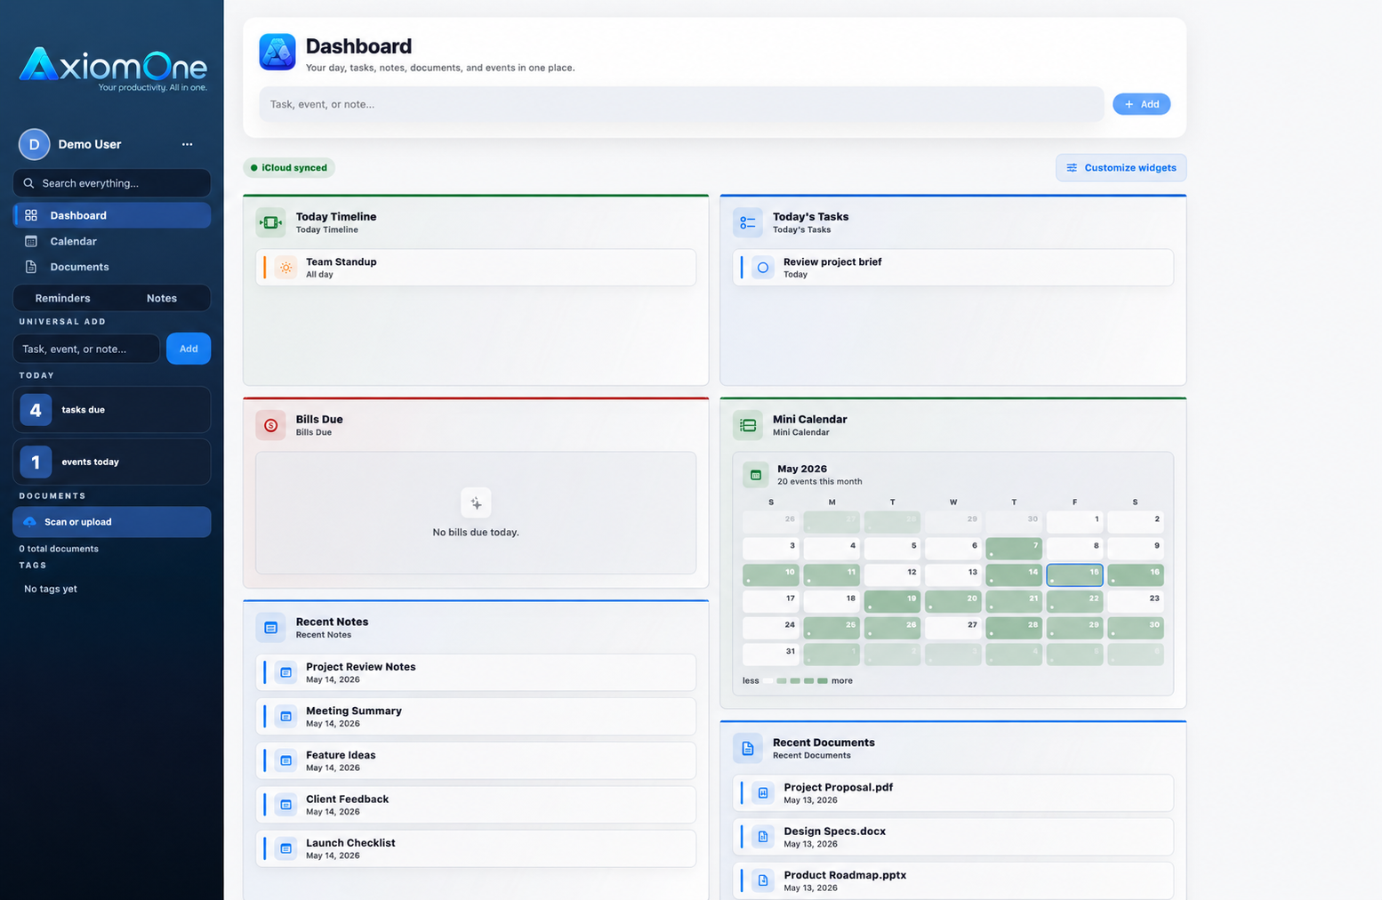Click the Calendar icon in the sidebar
The width and height of the screenshot is (1382, 900).
click(x=31, y=241)
